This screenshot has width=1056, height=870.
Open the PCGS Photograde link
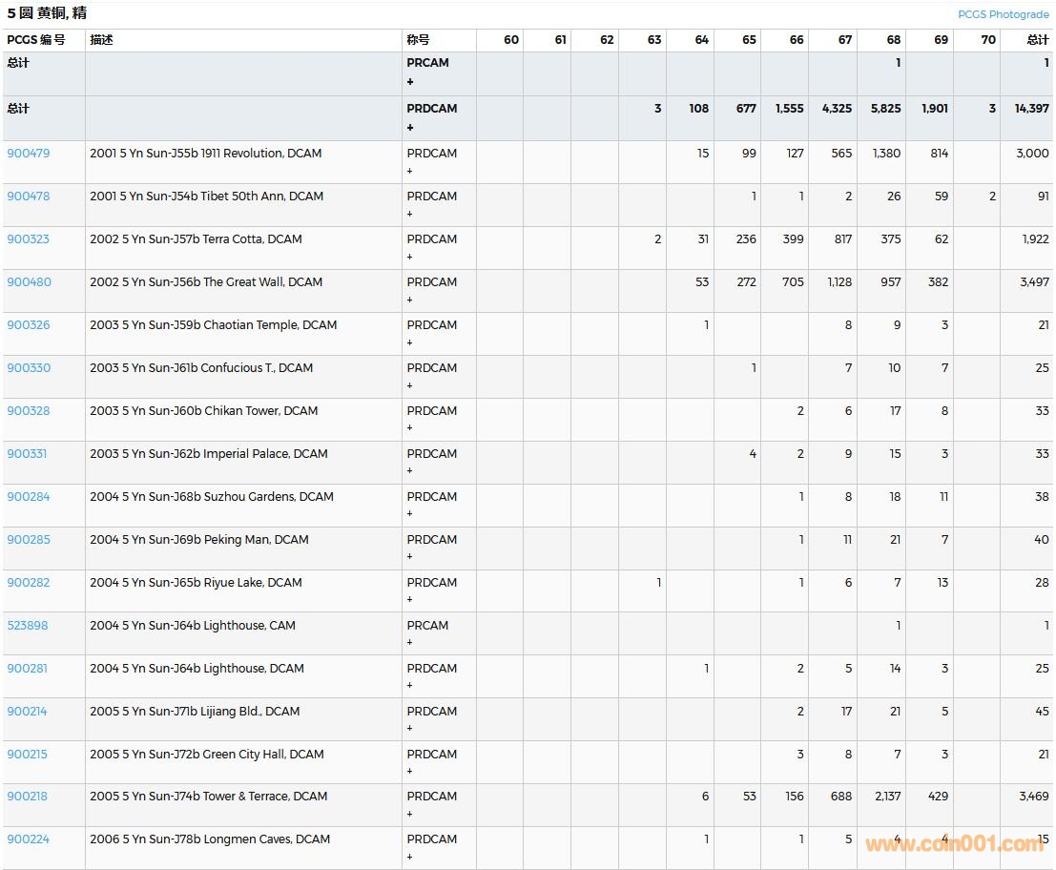click(x=1003, y=14)
